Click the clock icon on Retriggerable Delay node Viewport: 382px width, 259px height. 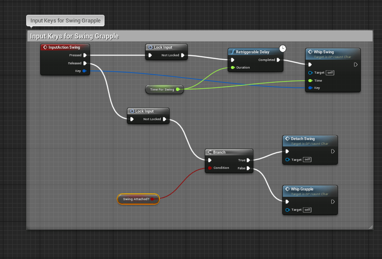tap(283, 49)
